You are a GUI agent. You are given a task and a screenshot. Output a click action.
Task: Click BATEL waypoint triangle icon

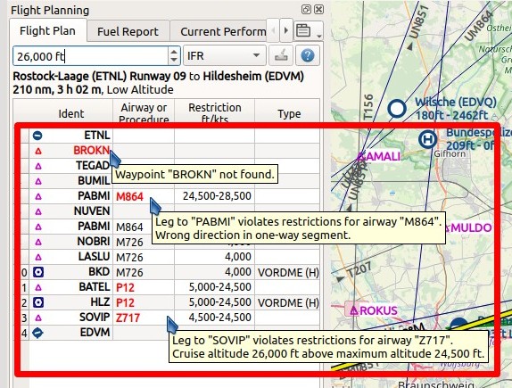38,287
